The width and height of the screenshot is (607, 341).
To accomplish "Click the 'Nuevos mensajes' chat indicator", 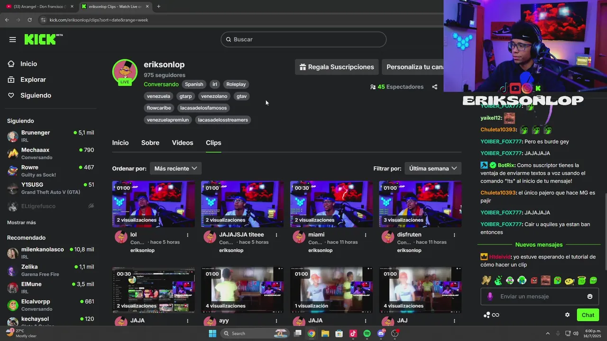I will coord(539,245).
